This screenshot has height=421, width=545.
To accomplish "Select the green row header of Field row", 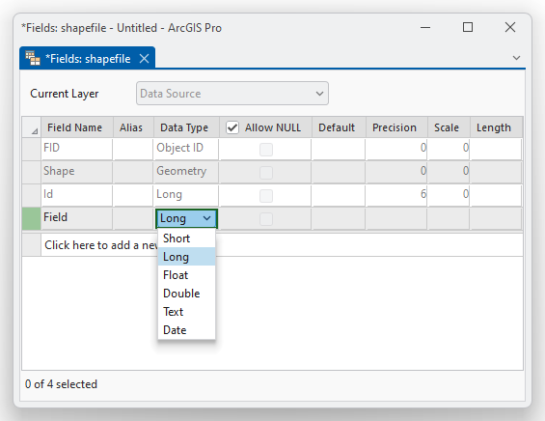I will click(x=31, y=218).
